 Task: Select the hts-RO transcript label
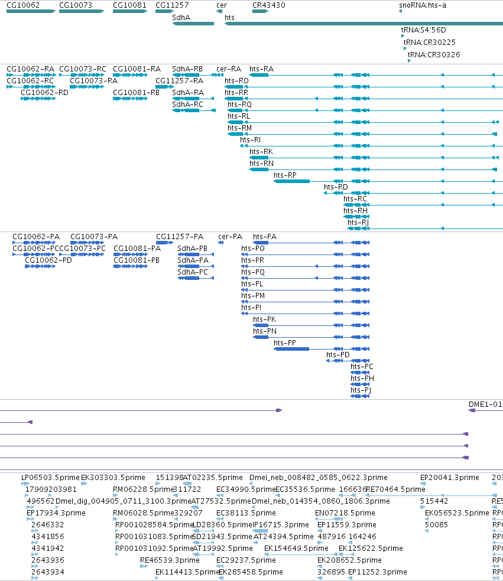tap(236, 81)
